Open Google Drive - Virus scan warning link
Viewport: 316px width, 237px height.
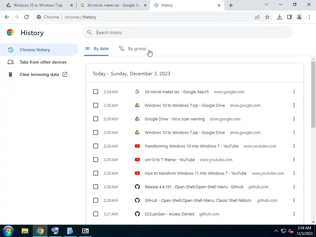coord(175,119)
